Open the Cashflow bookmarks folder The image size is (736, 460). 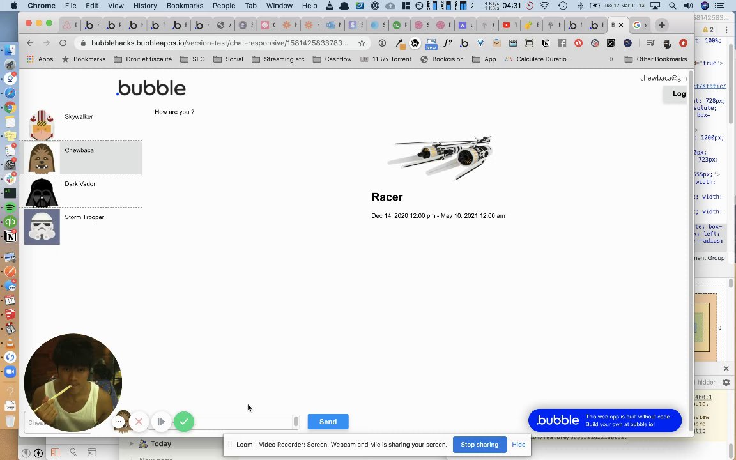[332, 59]
